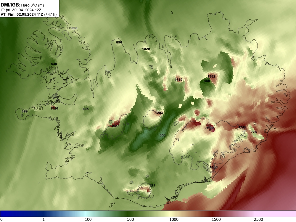The height and width of the screenshot is (222, 296).
Task: Select the 1319 height label
Action: pos(178,80)
